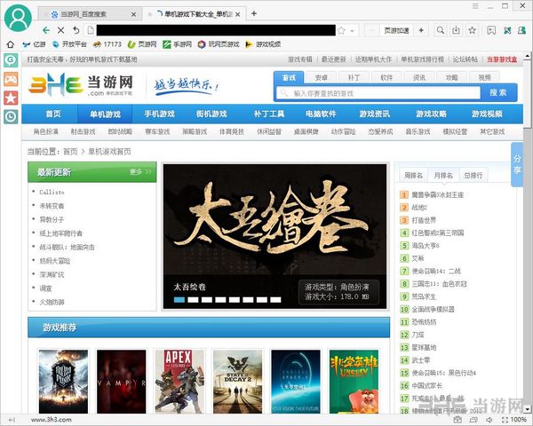Viewport: 533px width, 426px height.
Task: Open the 首页 navigation menu item
Action: (53, 114)
